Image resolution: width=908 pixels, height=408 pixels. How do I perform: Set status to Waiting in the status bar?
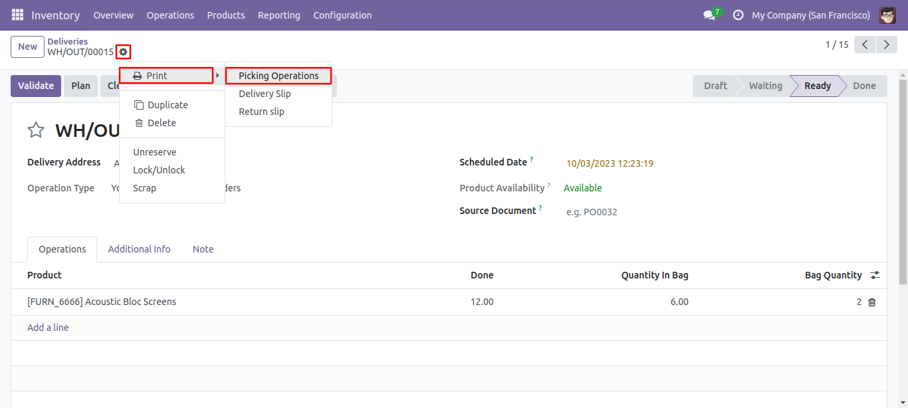point(765,86)
